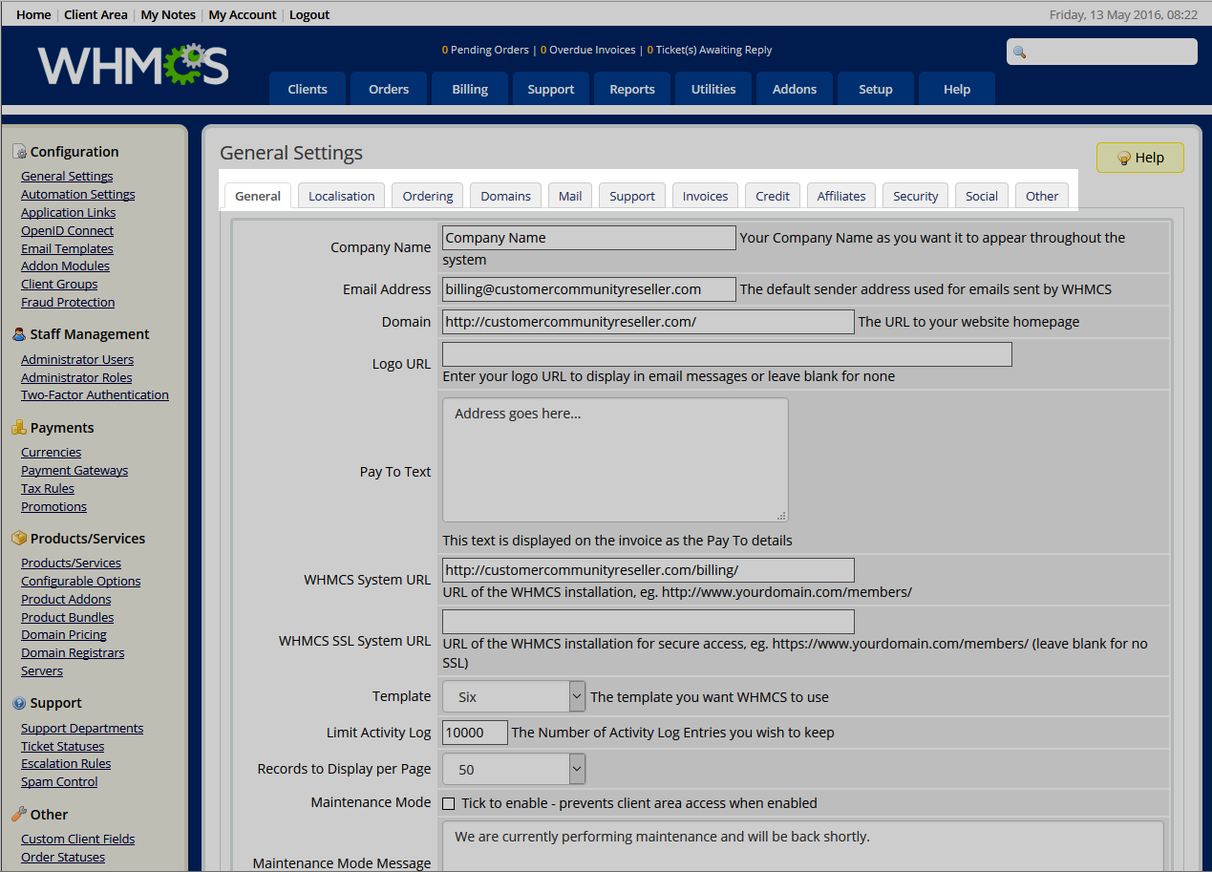Click the Support section question icon
1212x872 pixels.
click(19, 703)
